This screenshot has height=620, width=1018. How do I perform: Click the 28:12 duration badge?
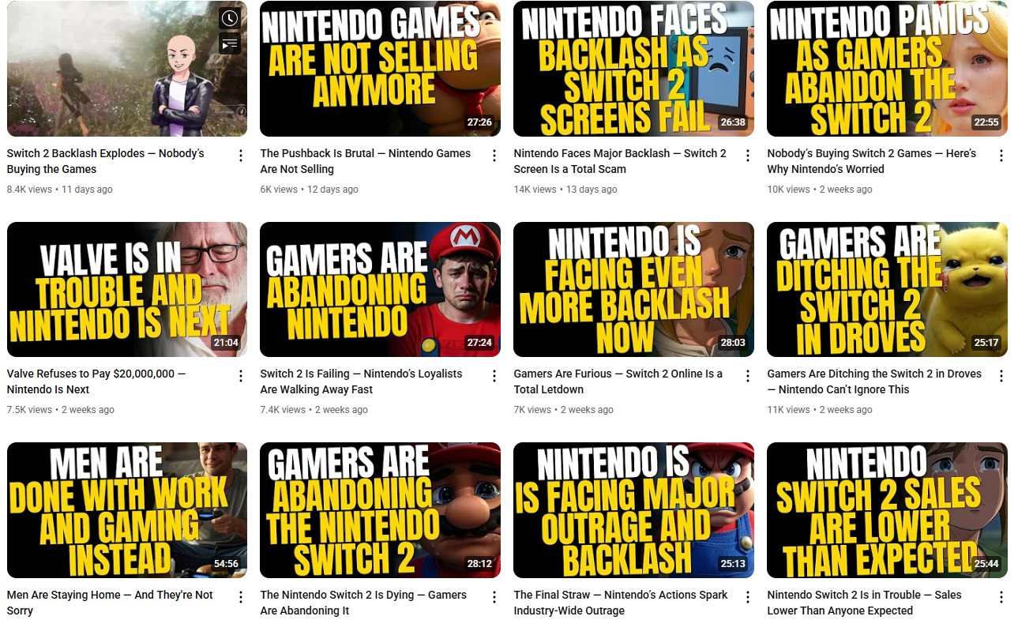pos(479,565)
